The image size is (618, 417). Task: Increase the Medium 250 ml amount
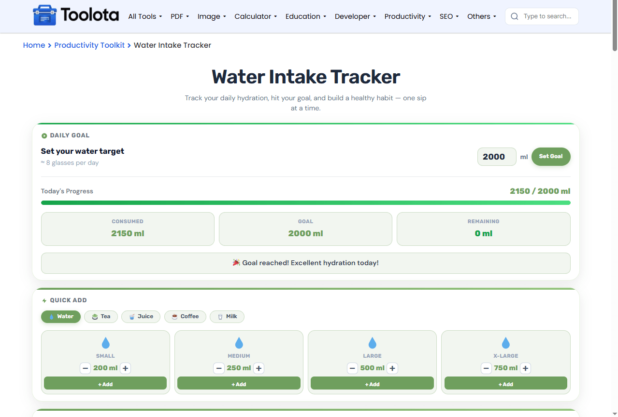point(259,368)
